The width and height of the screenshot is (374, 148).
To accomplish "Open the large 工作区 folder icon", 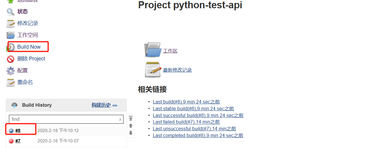I will coord(153,50).
